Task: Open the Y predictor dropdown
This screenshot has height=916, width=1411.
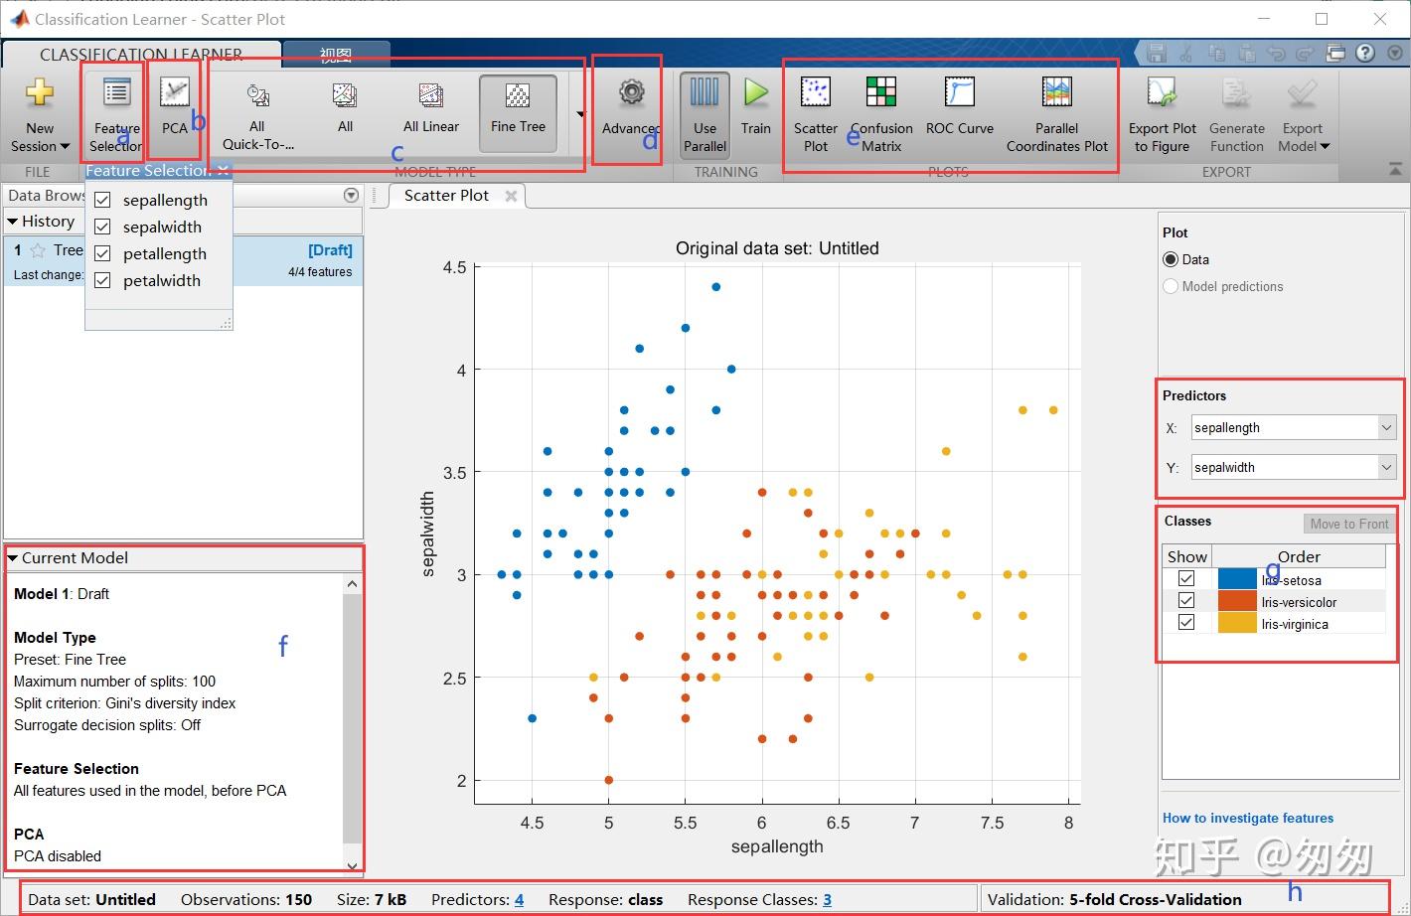Action: pyautogui.click(x=1387, y=466)
